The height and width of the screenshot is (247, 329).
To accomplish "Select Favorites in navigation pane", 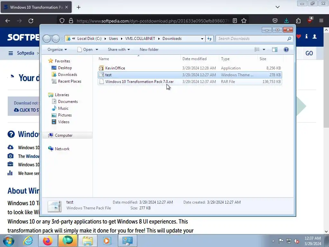I will pos(62,61).
